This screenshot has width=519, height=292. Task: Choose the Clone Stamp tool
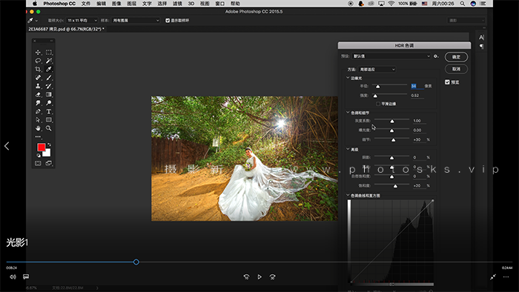coord(38,86)
